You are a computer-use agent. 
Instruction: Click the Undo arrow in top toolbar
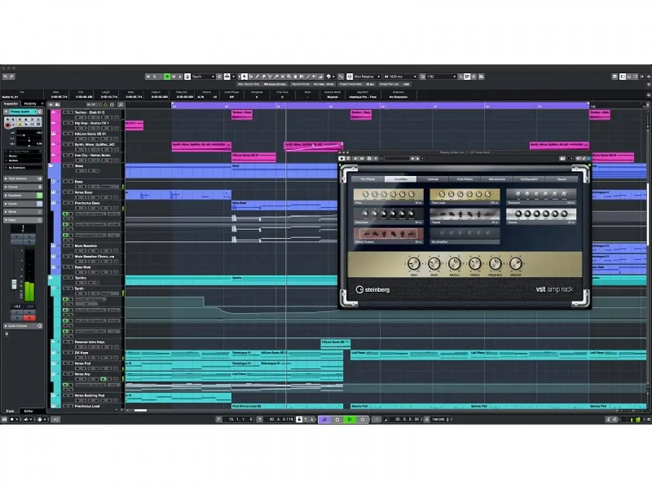pos(5,77)
